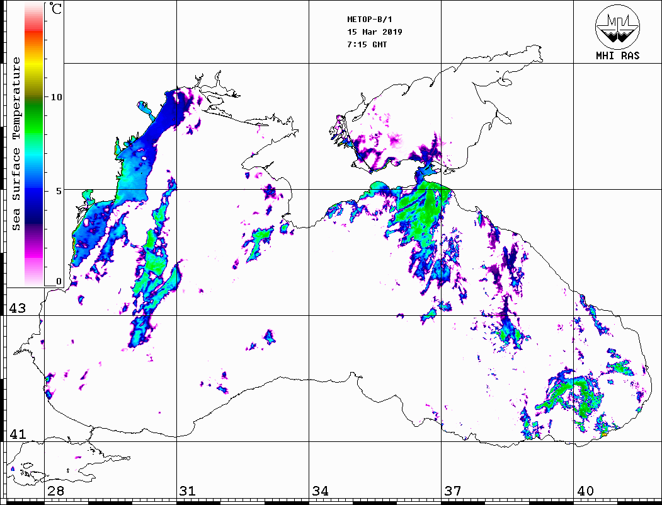This screenshot has height=505, width=662.
Task: Click the '15 Mar 2019' date text
Action: (375, 32)
